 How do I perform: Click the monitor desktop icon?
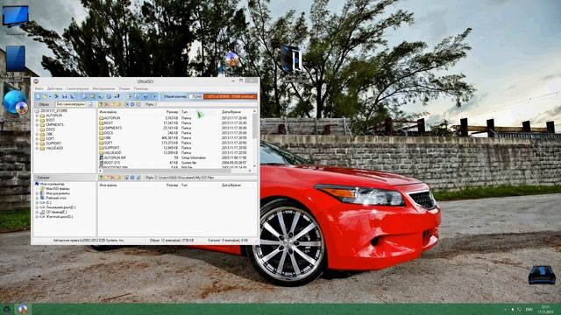[x=15, y=16]
